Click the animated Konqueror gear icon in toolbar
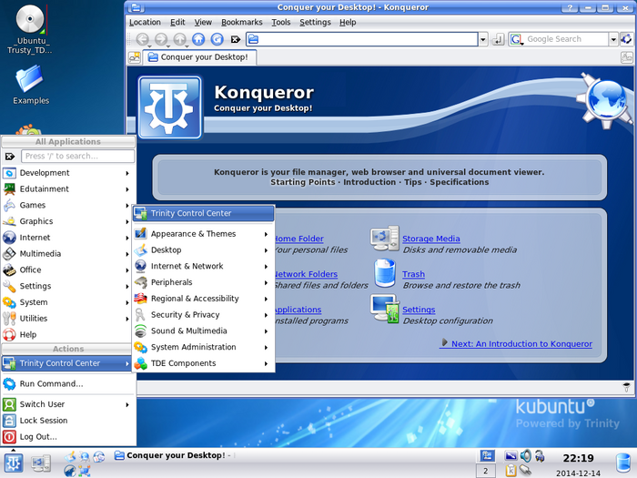 [x=626, y=39]
